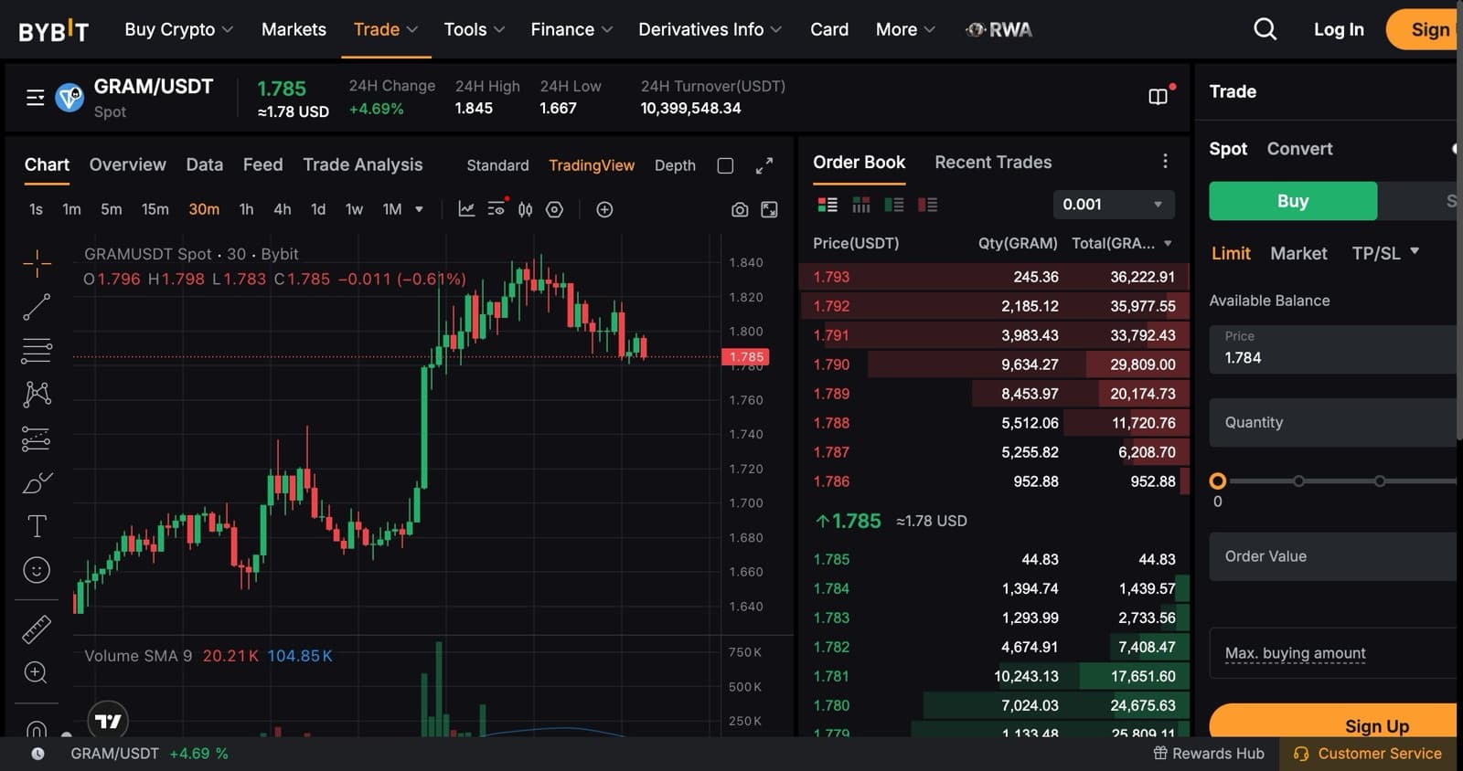Screen dimensions: 1463x771
Task: Open the emoji icons tool
Action: click(37, 570)
